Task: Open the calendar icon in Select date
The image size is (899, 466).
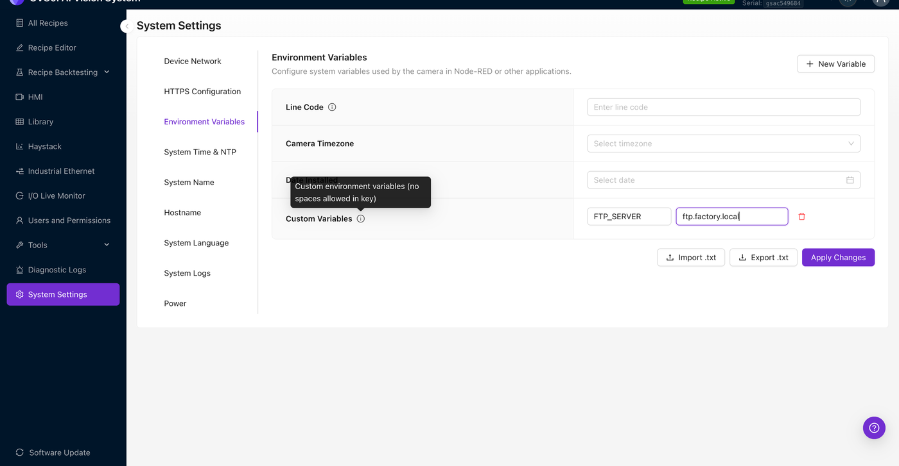Action: coord(850,180)
